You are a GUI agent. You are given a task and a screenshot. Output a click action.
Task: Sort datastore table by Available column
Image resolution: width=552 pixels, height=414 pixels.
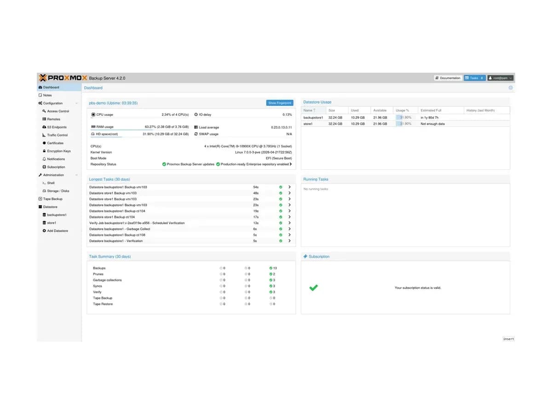382,110
